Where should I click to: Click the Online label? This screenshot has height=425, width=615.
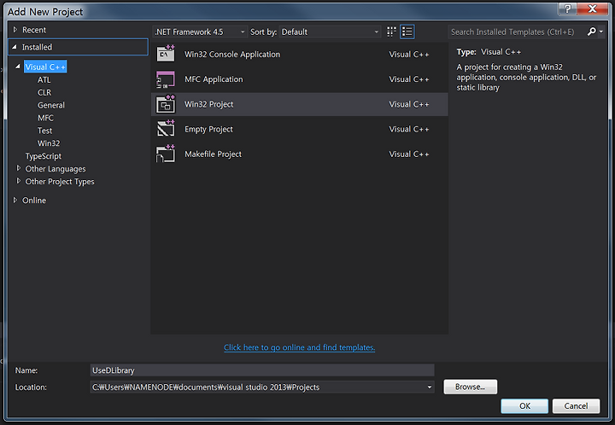click(x=34, y=201)
